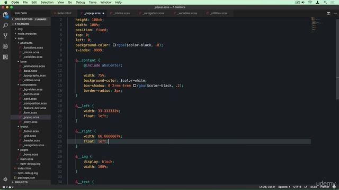The width and height of the screenshot is (339, 190).
Task: Click the screen recording icon in menu bar
Action: point(298,2)
